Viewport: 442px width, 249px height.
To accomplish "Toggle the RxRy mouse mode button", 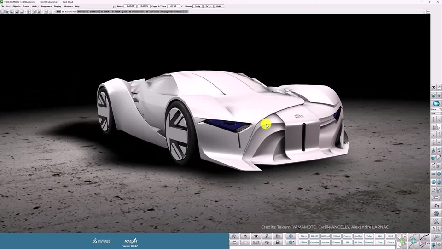I will 198,6.
